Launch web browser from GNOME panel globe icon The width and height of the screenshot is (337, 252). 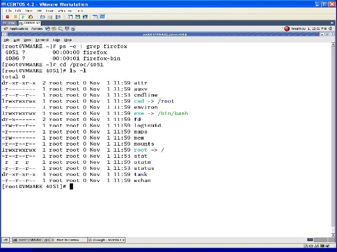pyautogui.click(x=47, y=28)
